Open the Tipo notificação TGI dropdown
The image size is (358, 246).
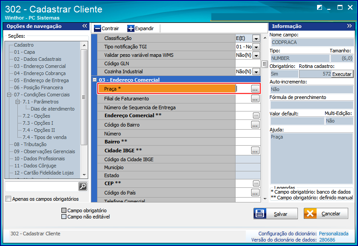(x=256, y=47)
